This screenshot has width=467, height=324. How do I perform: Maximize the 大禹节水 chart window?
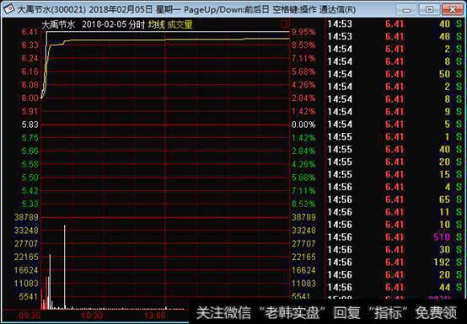point(429,10)
